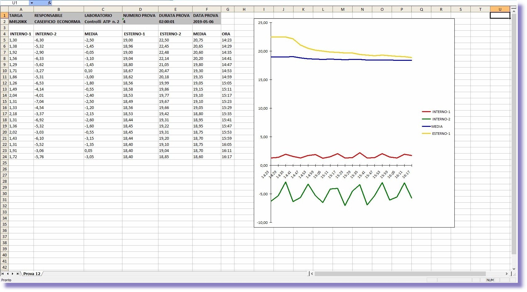Click the previous sheet navigation arrow
This screenshot has width=527, height=292.
pyautogui.click(x=8, y=274)
